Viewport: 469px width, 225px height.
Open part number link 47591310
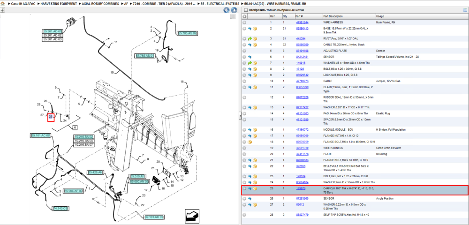(x=302, y=148)
